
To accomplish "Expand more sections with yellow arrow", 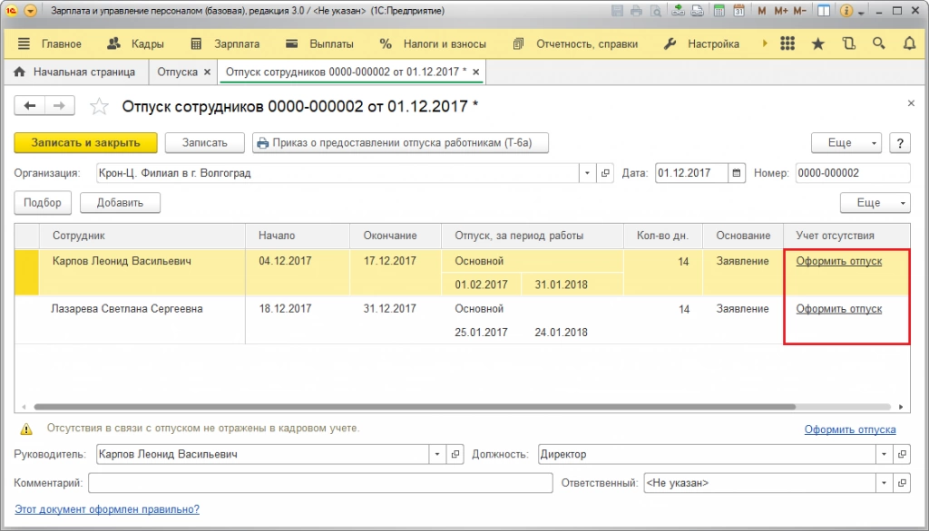I will [765, 43].
